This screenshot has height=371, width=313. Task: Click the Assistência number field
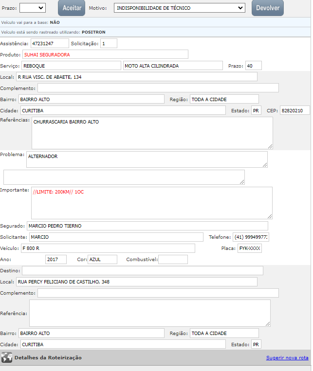[x=50, y=43]
